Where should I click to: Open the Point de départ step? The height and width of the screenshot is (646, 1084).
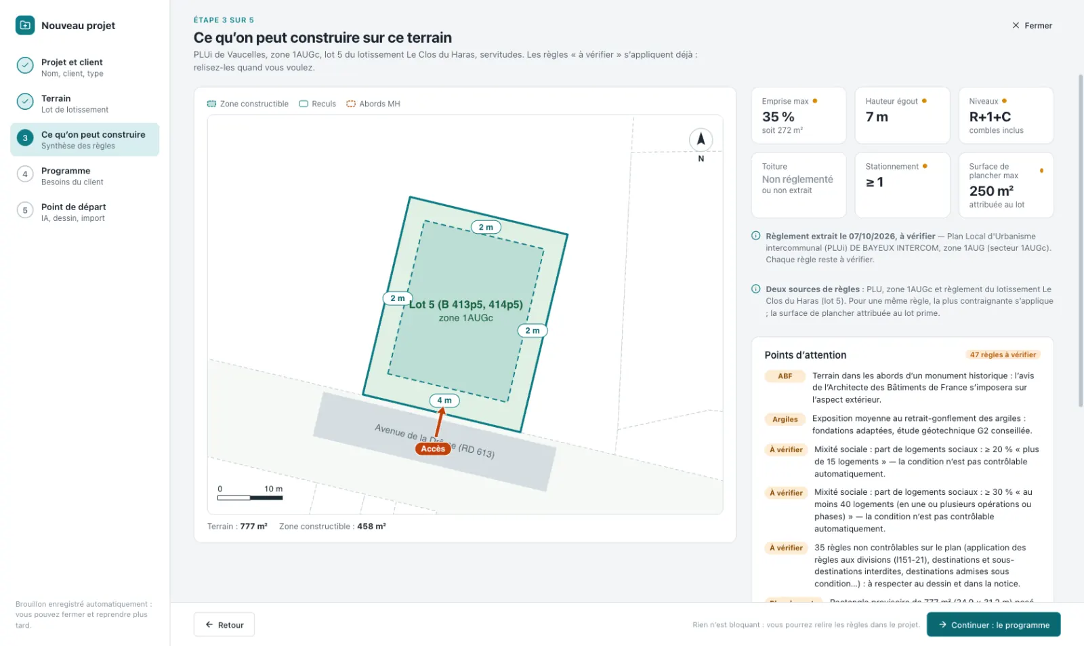pyautogui.click(x=85, y=211)
